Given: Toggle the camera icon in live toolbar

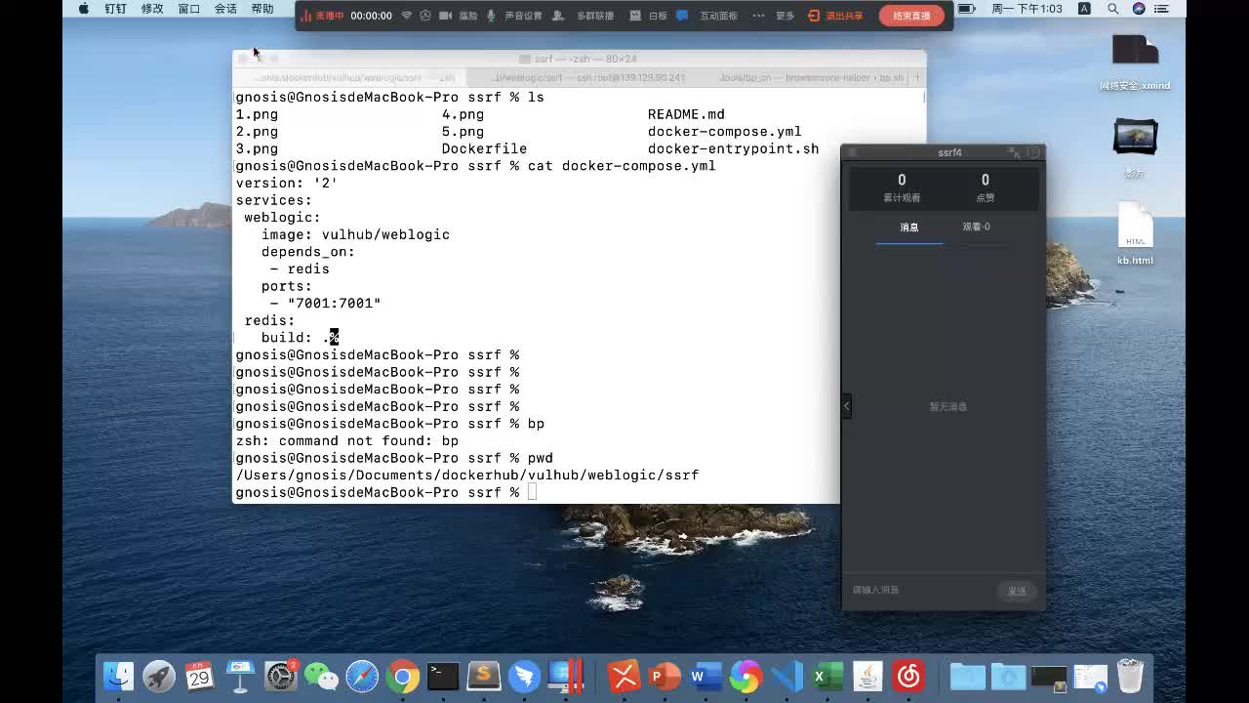Looking at the screenshot, I should tap(446, 16).
